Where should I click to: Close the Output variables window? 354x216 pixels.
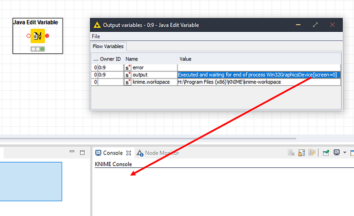pos(332,25)
